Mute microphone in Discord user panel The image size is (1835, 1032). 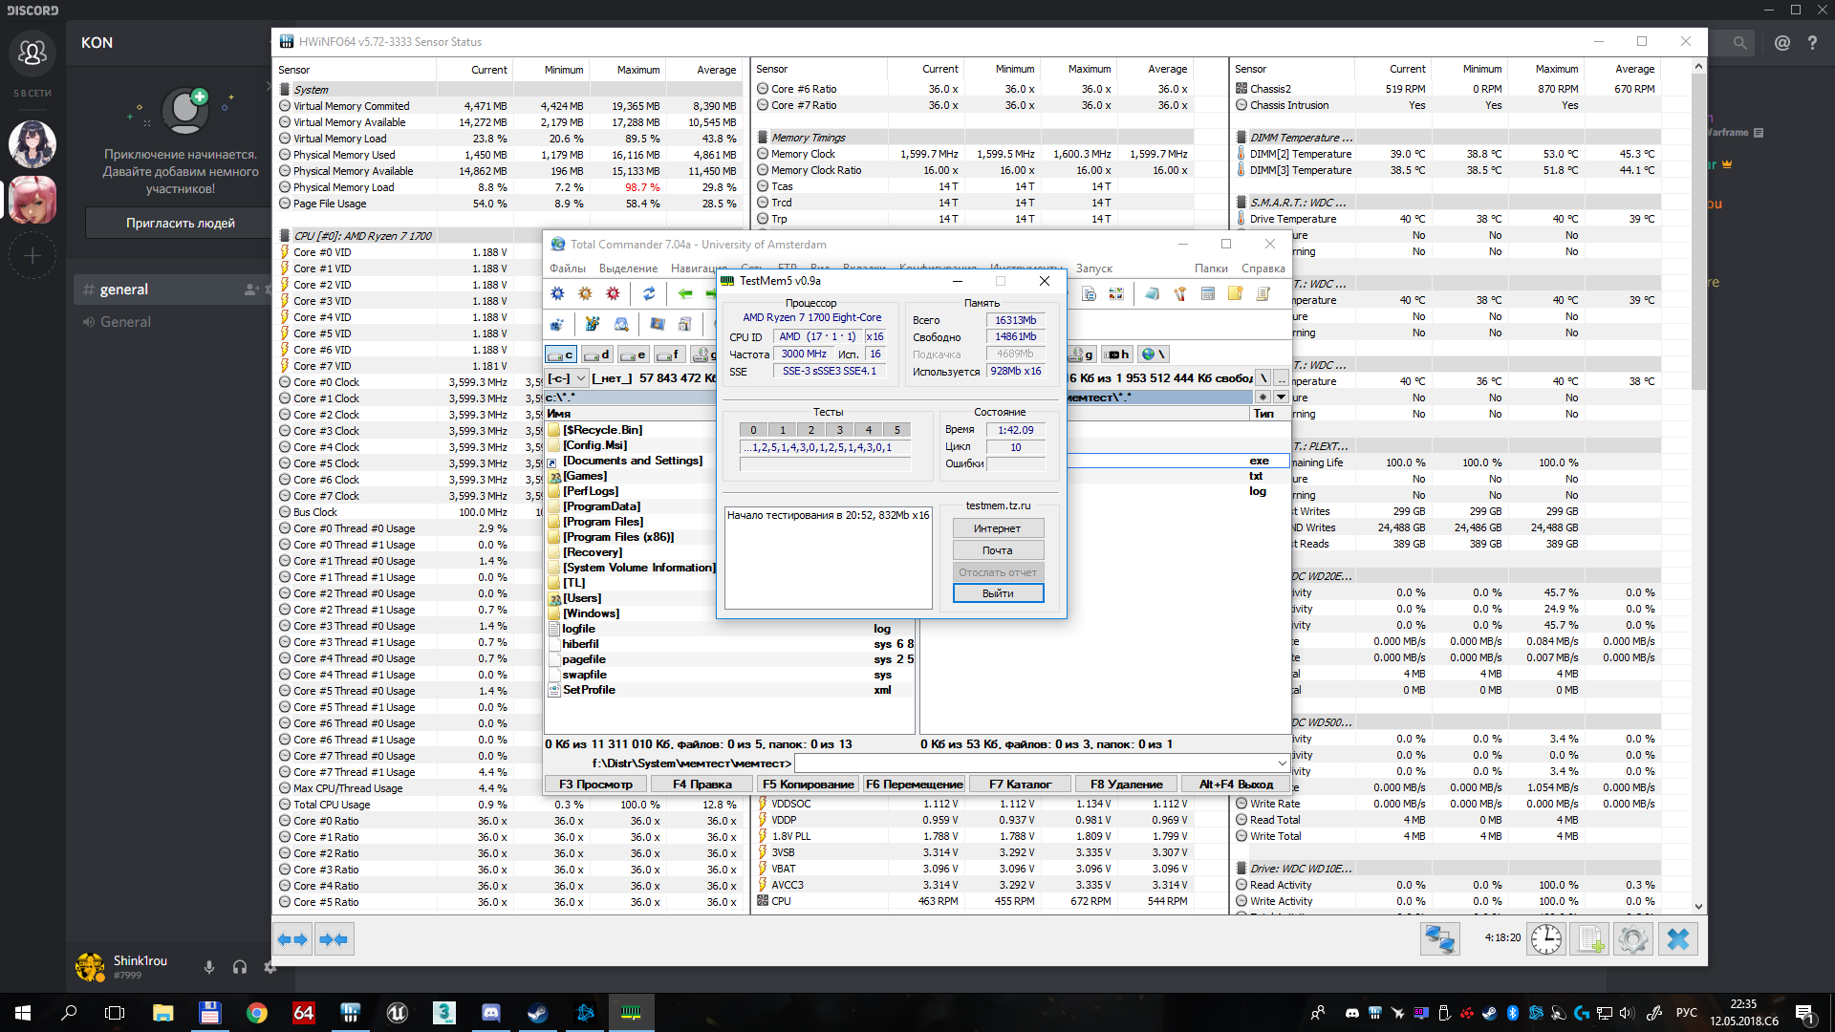[208, 967]
